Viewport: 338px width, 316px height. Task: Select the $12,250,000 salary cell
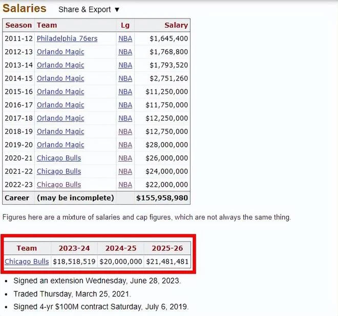coord(167,118)
